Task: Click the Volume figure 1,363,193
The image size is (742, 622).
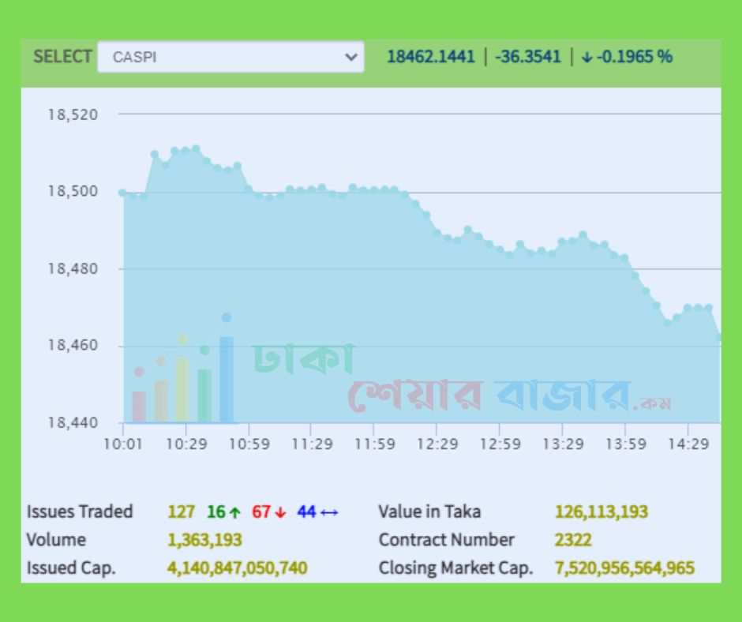Action: [x=204, y=541]
